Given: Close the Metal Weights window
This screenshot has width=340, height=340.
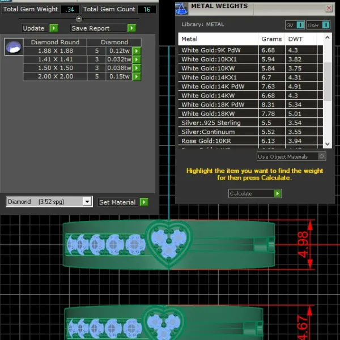Looking at the screenshot, I should pos(329,8).
